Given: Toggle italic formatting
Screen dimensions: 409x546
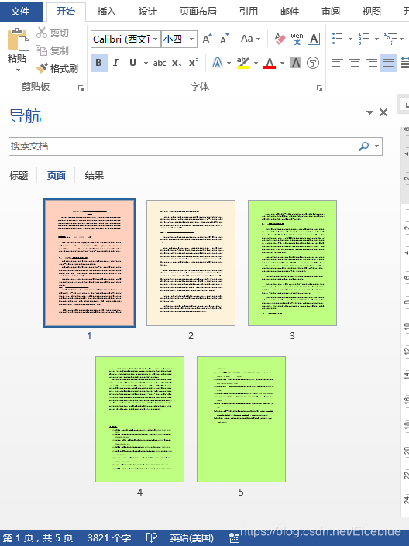Looking at the screenshot, I should coord(115,63).
